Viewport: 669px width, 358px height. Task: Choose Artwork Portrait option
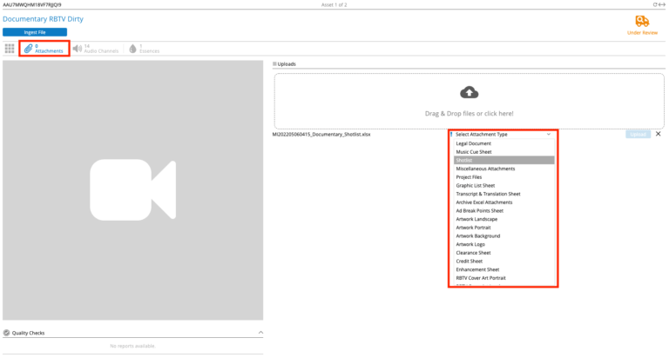[503, 228]
